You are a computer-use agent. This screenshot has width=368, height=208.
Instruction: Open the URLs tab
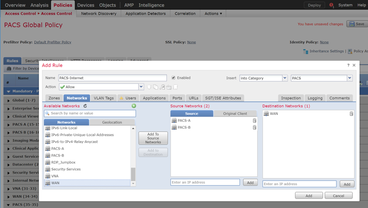[194, 98]
